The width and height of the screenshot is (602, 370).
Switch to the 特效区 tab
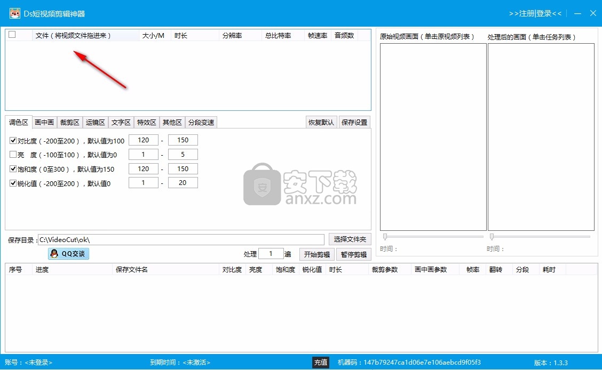(x=147, y=122)
